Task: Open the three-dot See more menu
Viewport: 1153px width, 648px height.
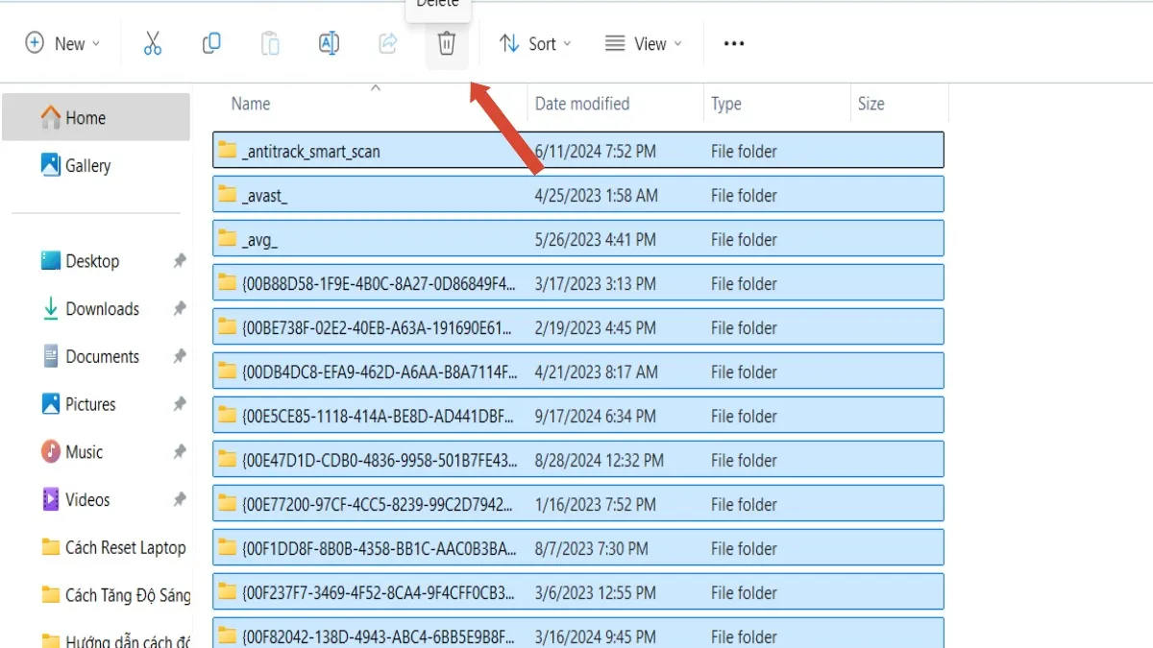Action: [x=734, y=43]
